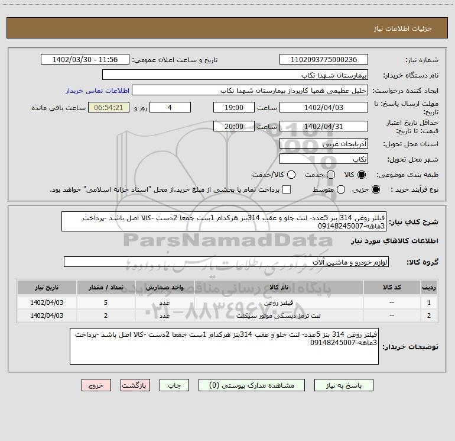
Task: Click the کد کالا column header
Action: 392,288
